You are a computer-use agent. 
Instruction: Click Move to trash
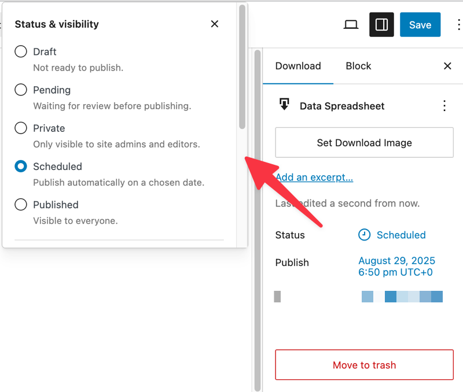364,365
